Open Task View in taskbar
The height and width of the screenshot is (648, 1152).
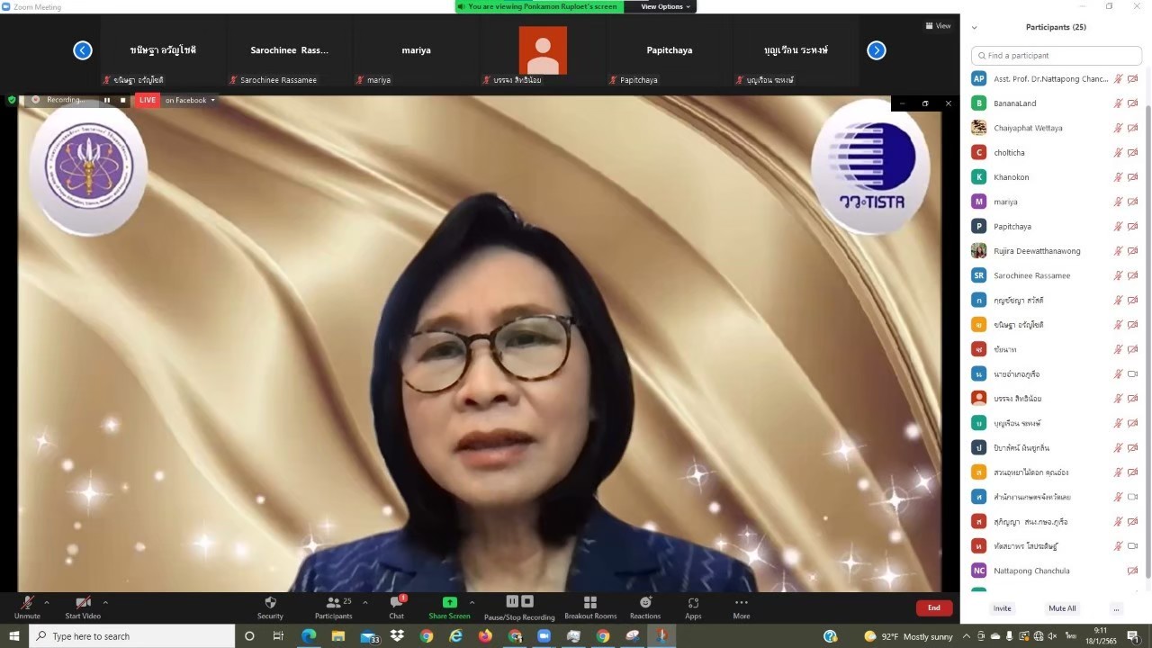pos(278,636)
